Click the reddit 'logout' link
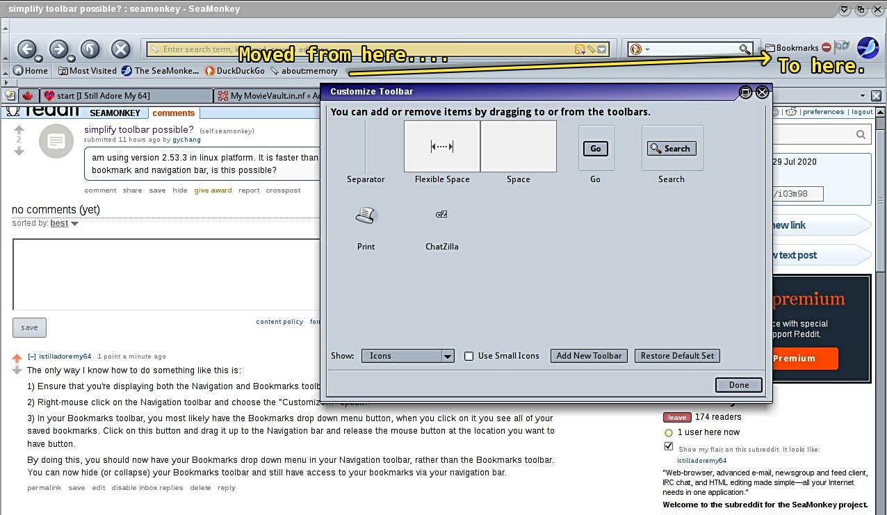 tap(862, 112)
